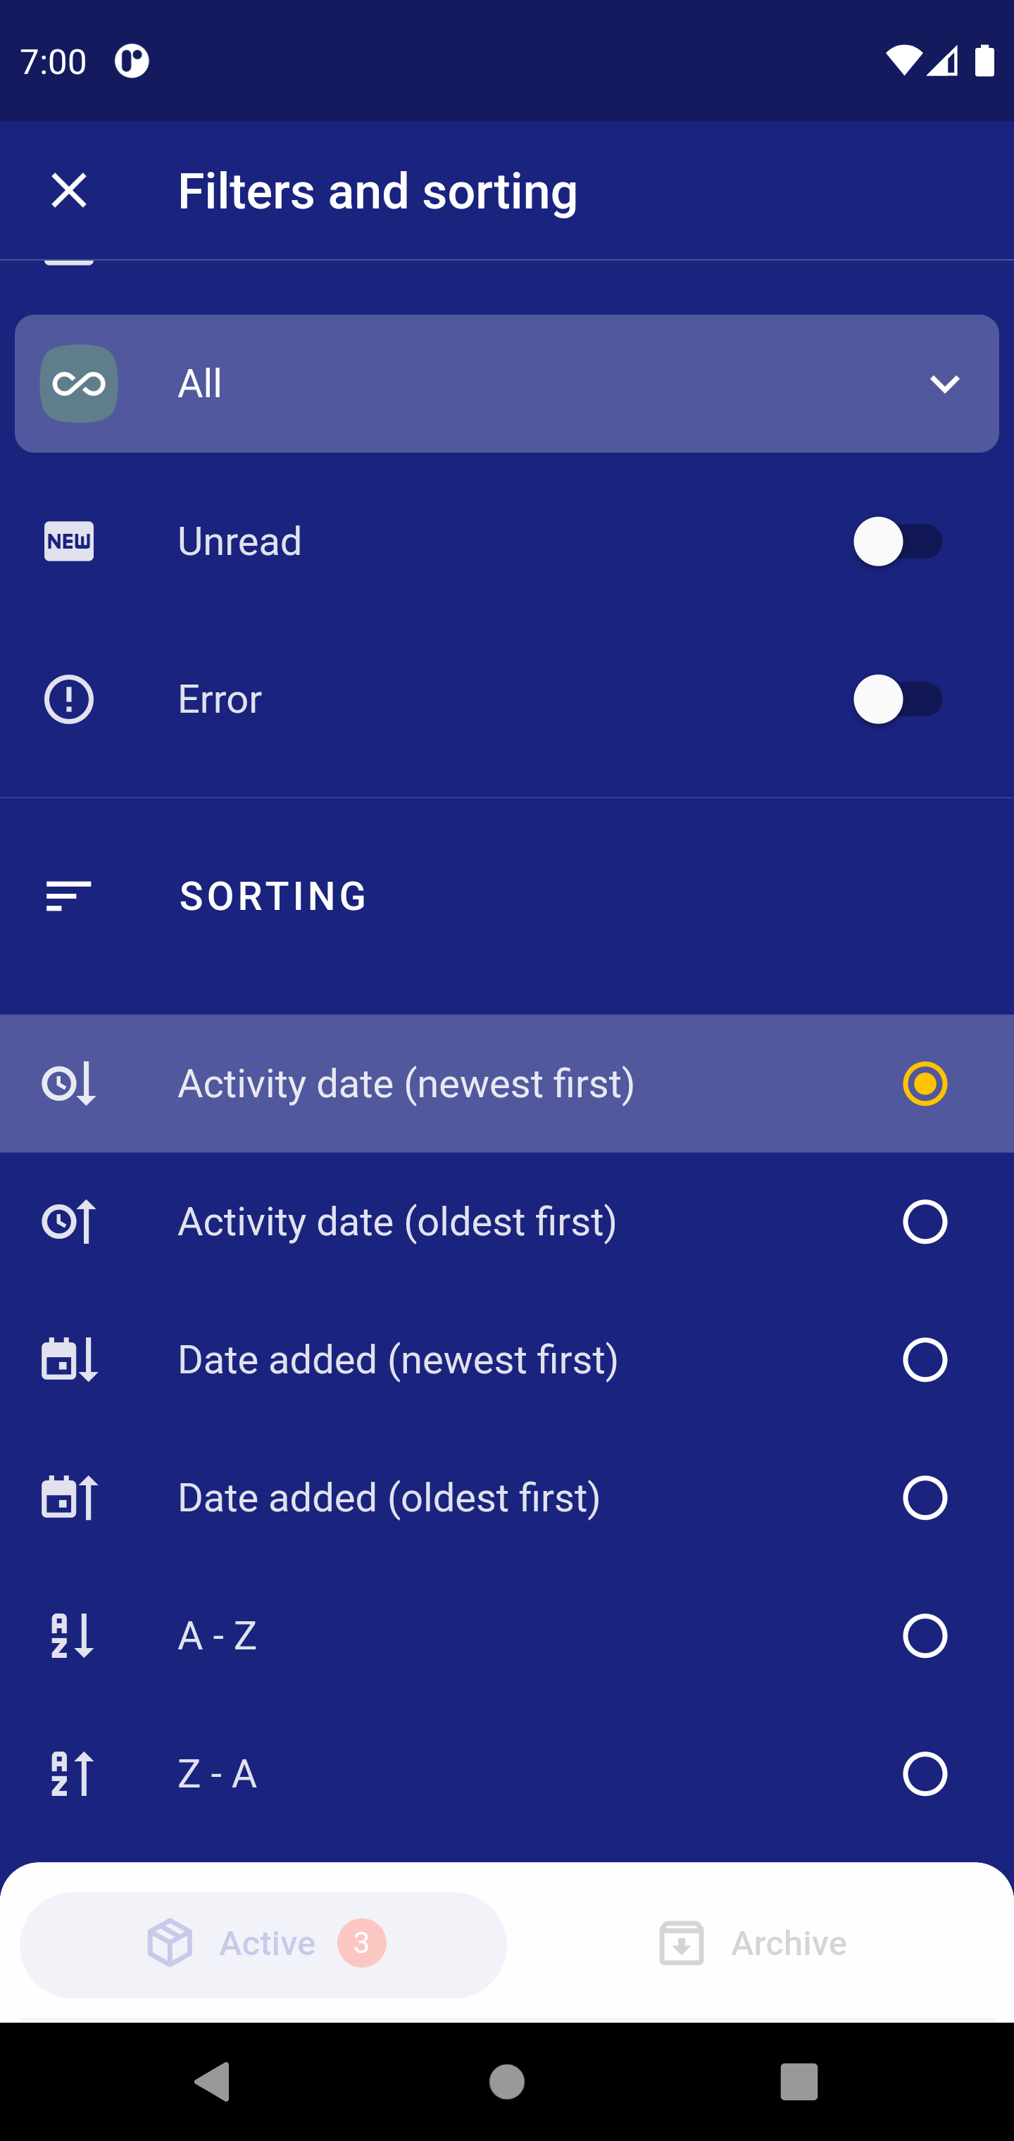This screenshot has height=2141, width=1014.
Task: Close the Filters and sorting panel
Action: [x=69, y=190]
